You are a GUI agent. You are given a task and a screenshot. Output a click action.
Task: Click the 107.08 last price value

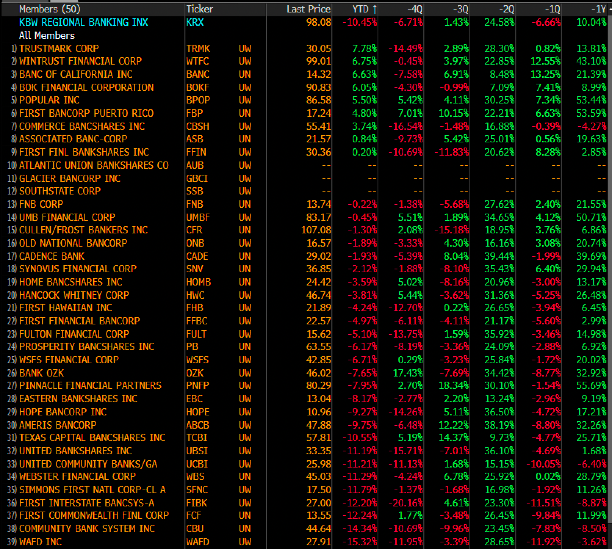[316, 230]
